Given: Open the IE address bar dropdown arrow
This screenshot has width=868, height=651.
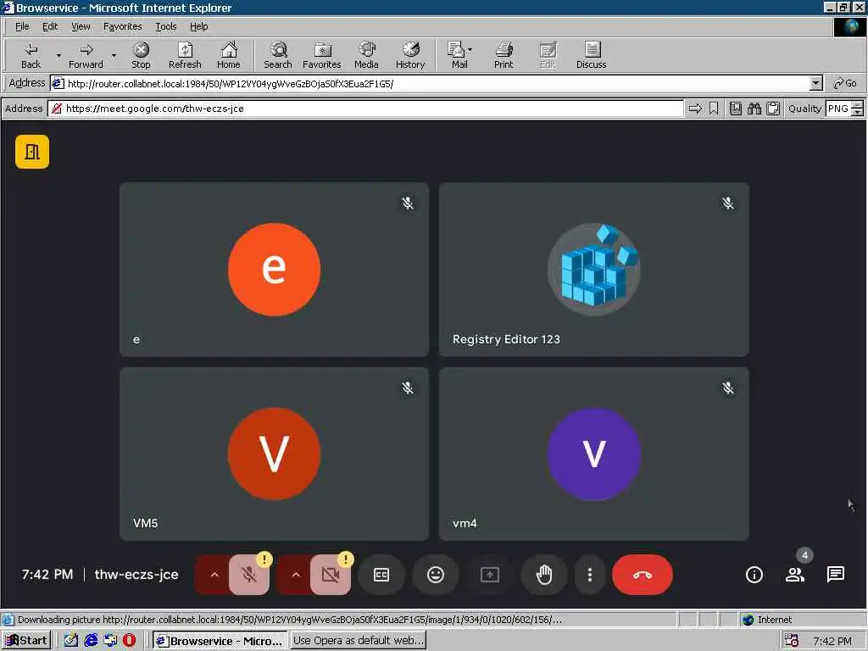Looking at the screenshot, I should (x=816, y=84).
